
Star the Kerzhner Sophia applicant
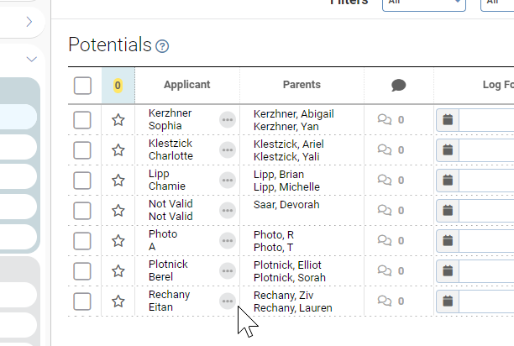click(118, 120)
